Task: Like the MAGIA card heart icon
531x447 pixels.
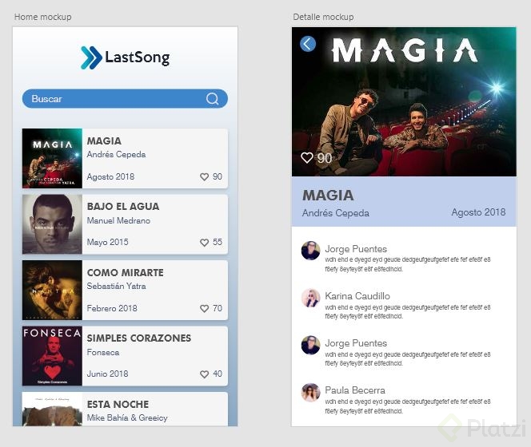Action: (204, 177)
